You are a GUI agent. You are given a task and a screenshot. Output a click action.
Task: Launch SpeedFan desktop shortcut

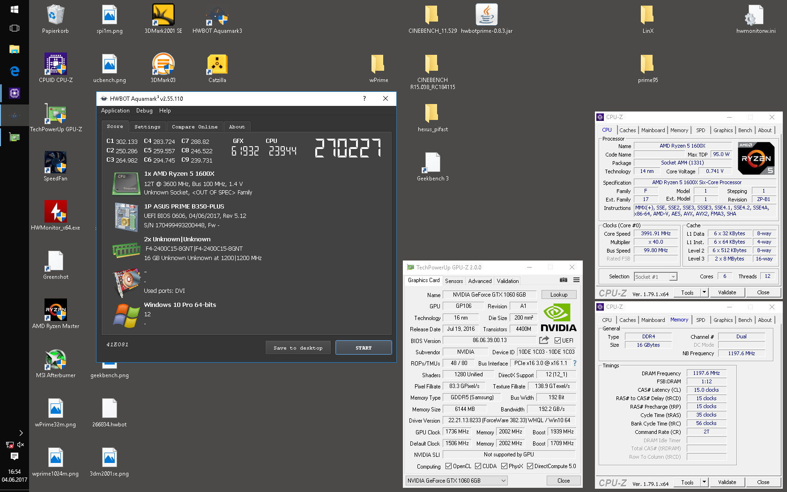click(55, 166)
